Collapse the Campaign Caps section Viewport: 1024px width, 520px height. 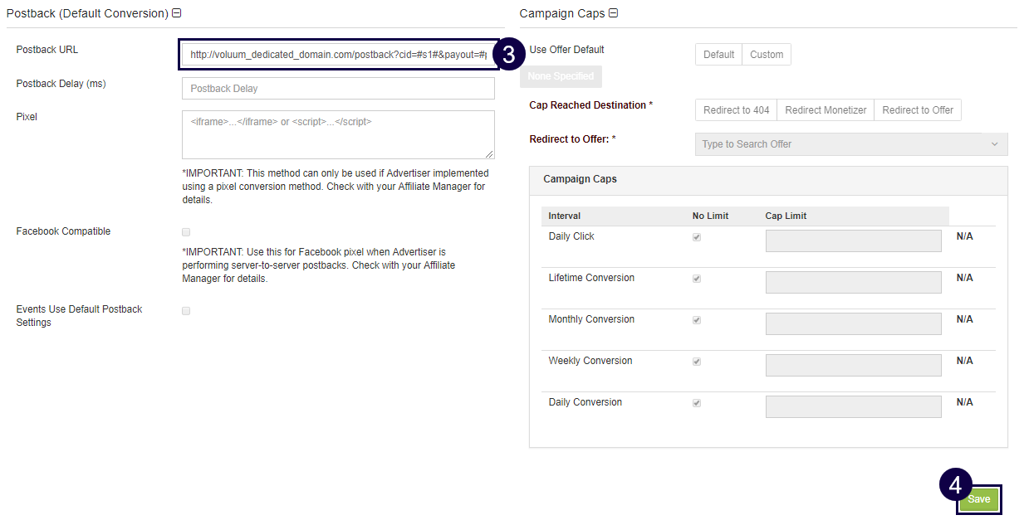(x=613, y=13)
